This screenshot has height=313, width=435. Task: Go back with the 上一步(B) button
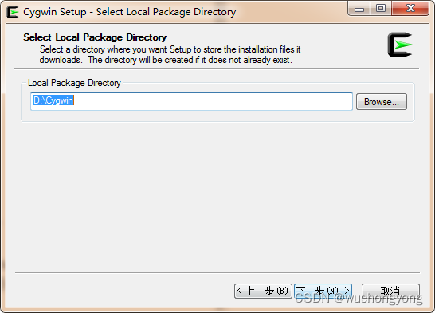point(263,291)
